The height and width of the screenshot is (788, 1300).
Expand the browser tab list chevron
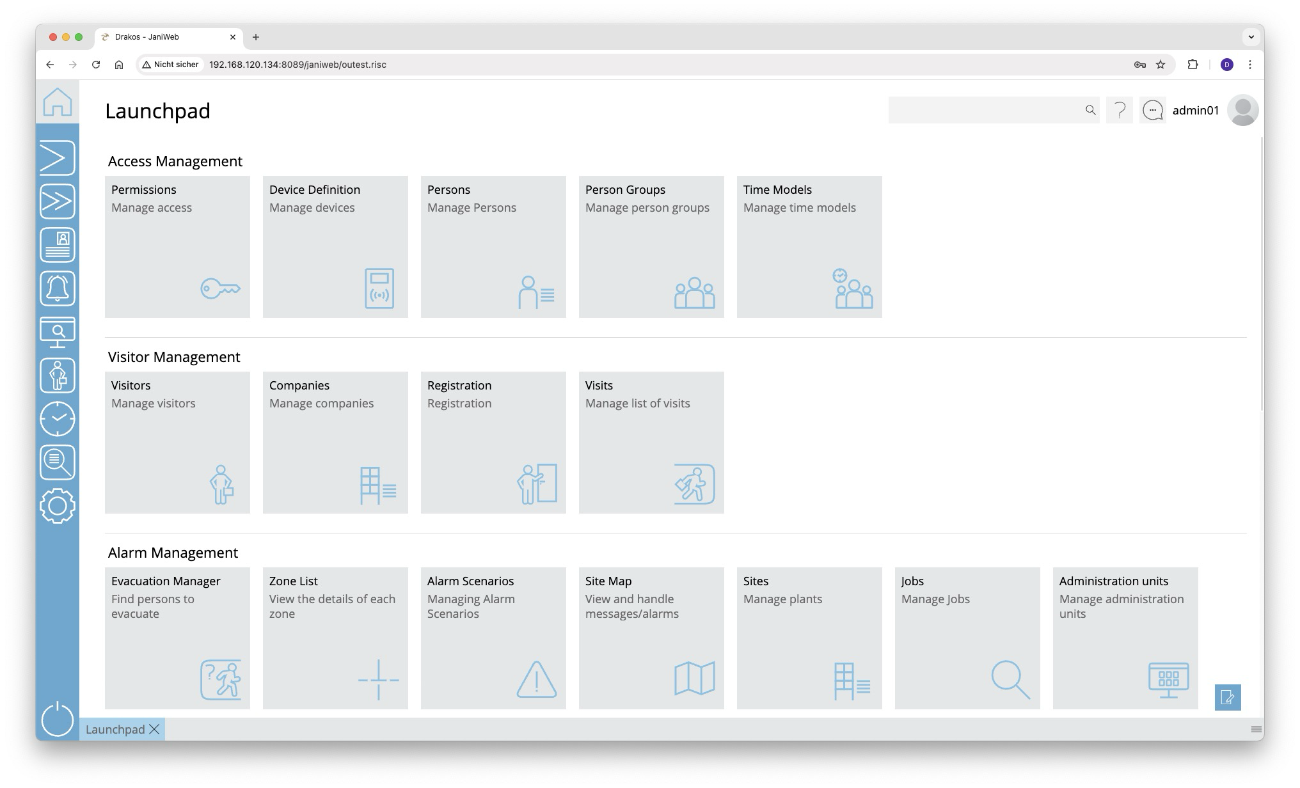(1251, 37)
